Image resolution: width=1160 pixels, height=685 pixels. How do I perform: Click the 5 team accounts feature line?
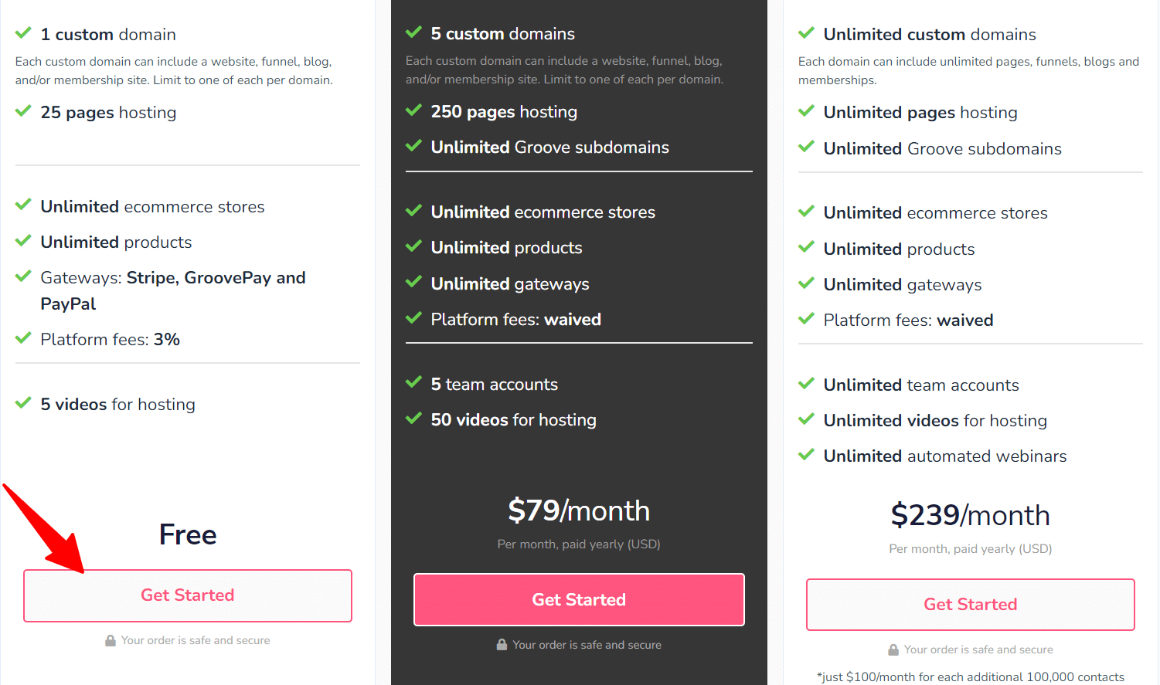(x=495, y=385)
